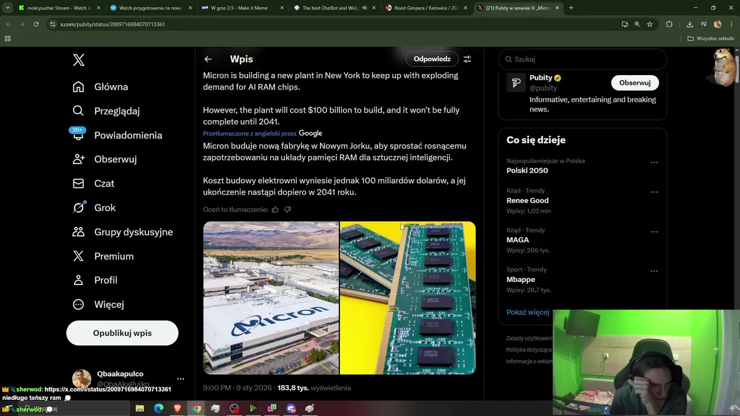Click the back arrow next to Wpis

pos(208,59)
